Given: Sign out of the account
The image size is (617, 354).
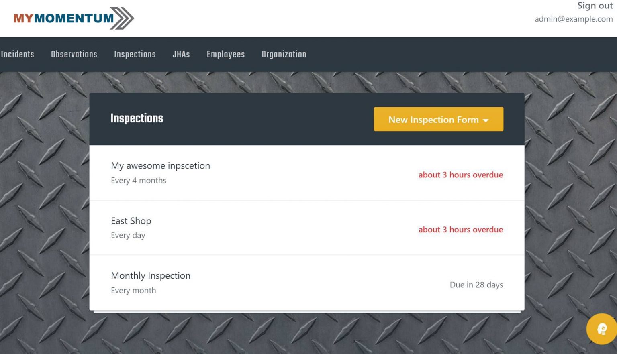Looking at the screenshot, I should (x=595, y=6).
